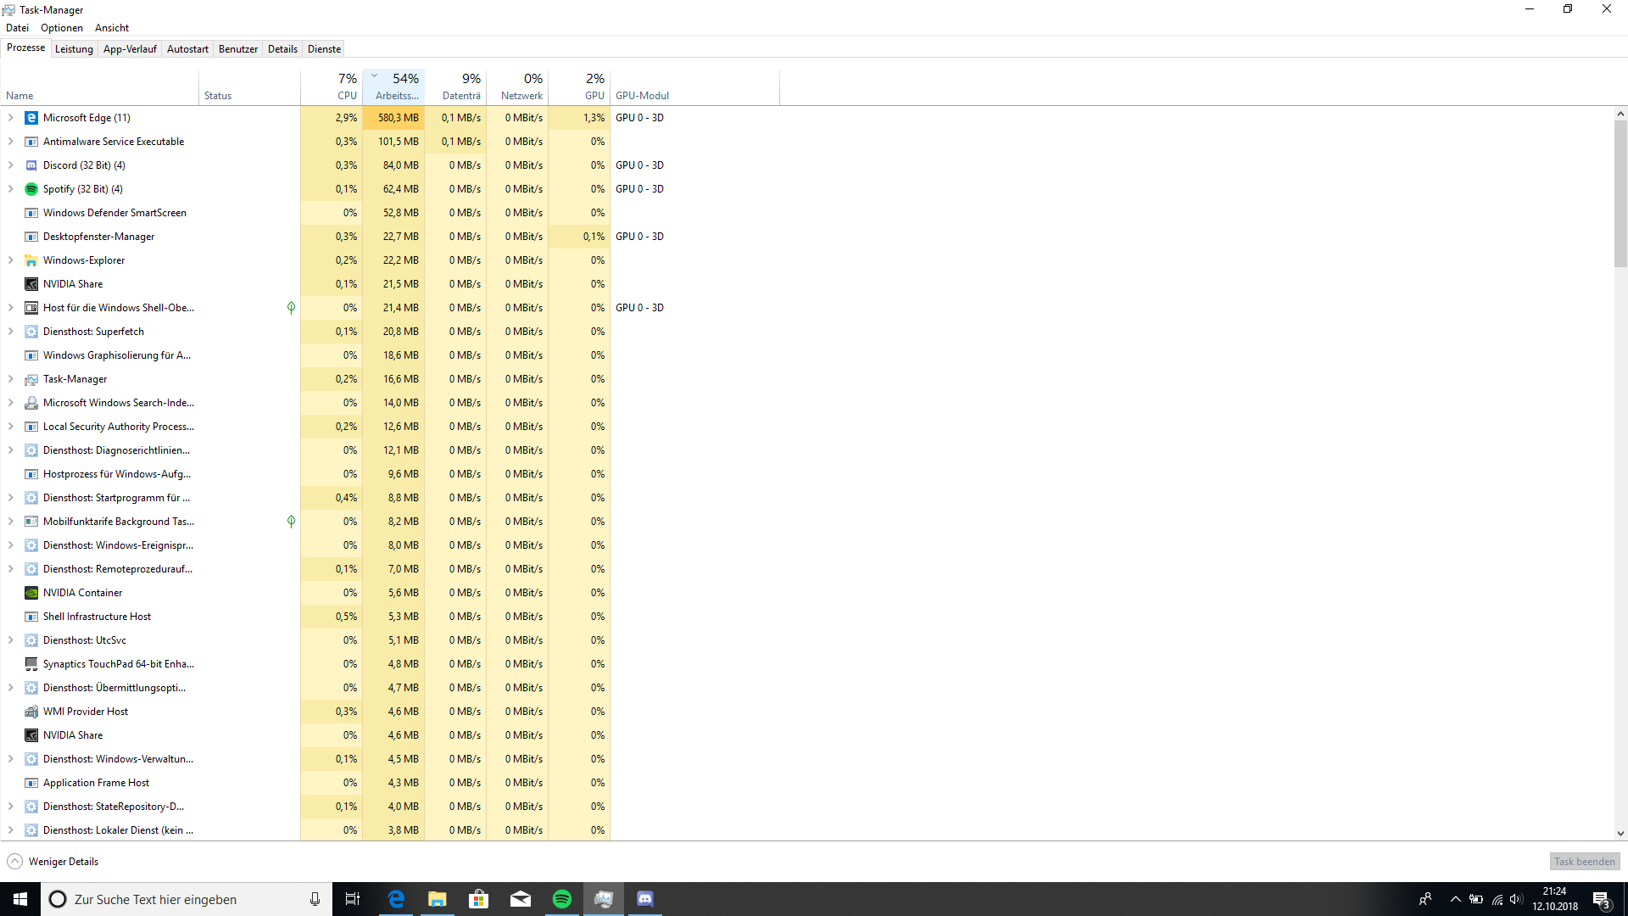Click the Microsoft Store taskbar icon
The height and width of the screenshot is (916, 1628).
(x=478, y=899)
